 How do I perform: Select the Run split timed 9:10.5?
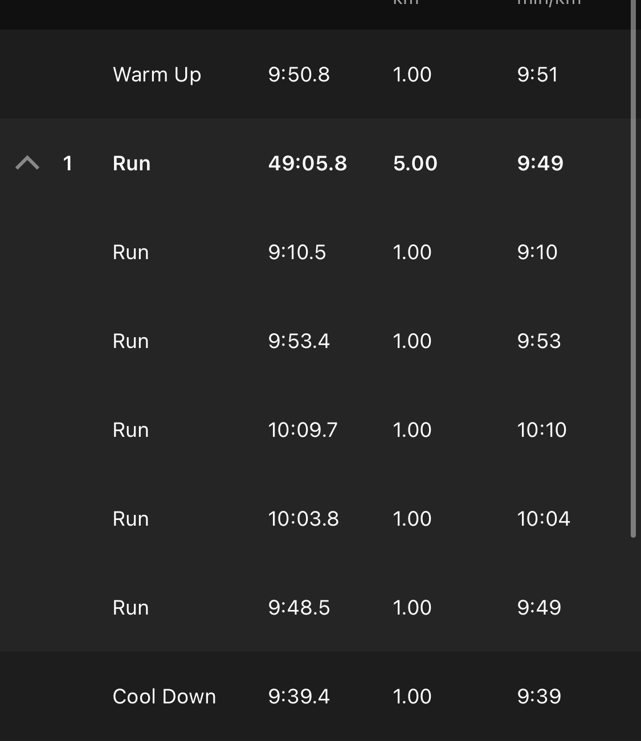[x=130, y=252]
